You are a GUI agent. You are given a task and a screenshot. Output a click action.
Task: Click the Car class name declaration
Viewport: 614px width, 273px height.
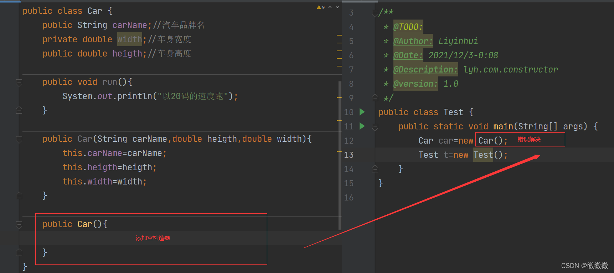tap(95, 11)
